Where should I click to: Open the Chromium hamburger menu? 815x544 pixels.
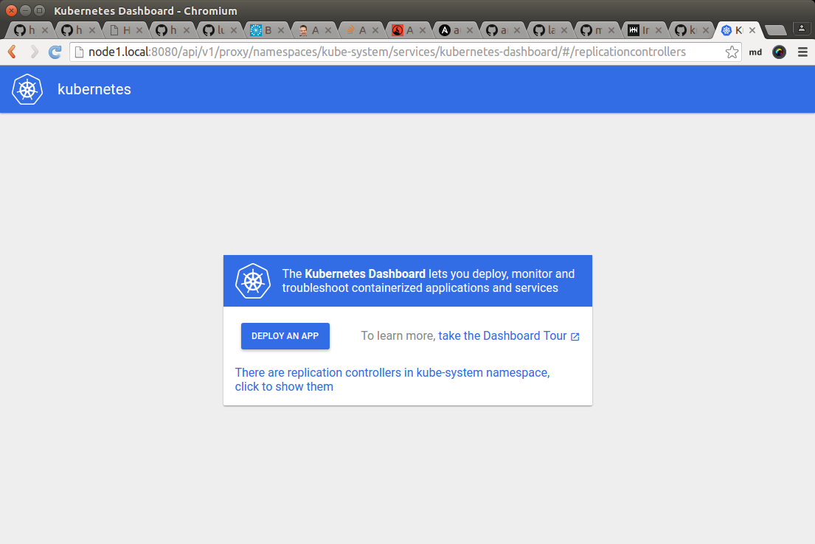coord(802,52)
